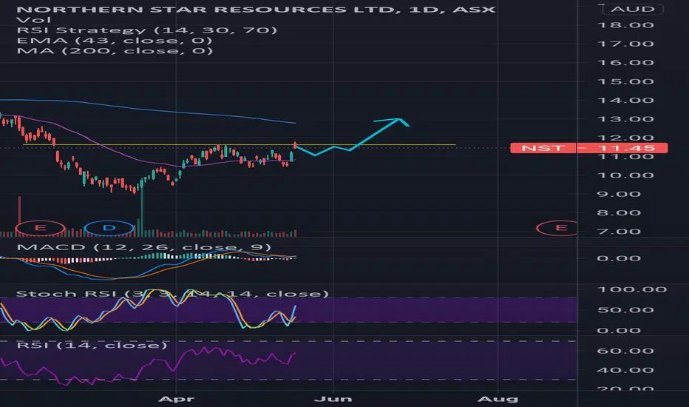Click the blue D dividend marker

(109, 228)
